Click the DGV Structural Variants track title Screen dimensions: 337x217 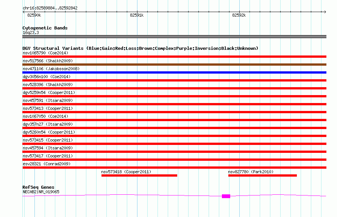pyautogui.click(x=140, y=48)
